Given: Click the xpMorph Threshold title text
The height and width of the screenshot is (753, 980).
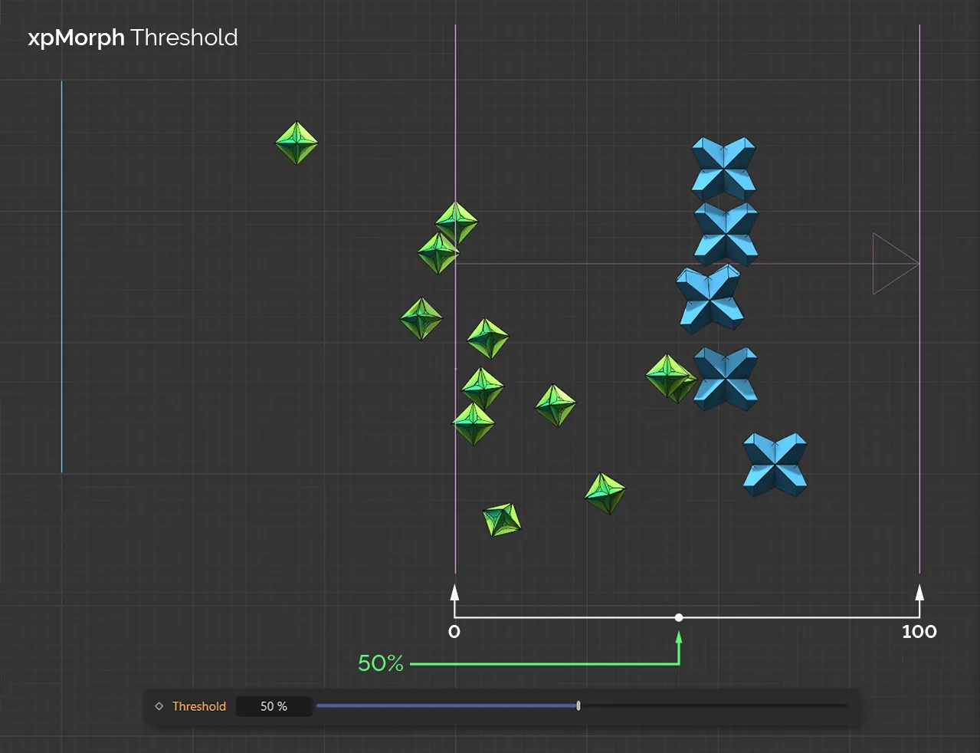Looking at the screenshot, I should [133, 37].
